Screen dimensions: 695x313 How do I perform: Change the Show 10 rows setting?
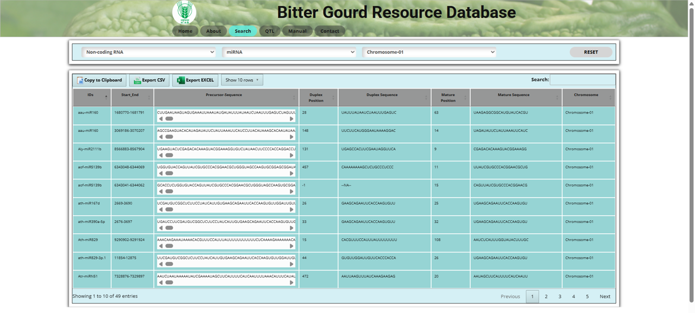click(242, 80)
